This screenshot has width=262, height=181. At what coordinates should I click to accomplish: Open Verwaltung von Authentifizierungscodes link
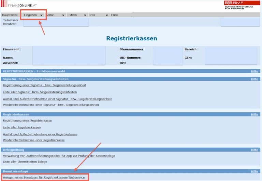point(59,156)
